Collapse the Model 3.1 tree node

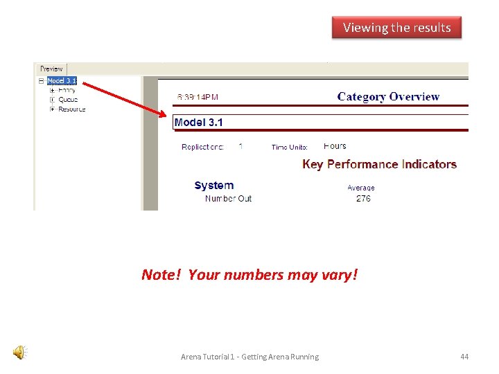point(41,81)
